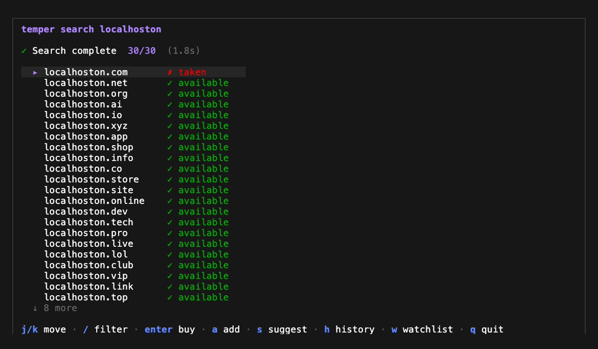
Task: Select the localhoston.ai domain
Action: pos(83,104)
